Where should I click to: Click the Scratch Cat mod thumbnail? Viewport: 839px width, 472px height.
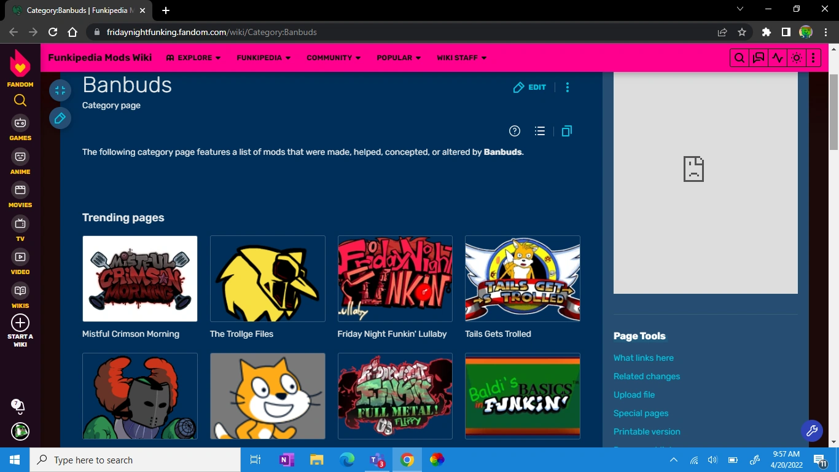pos(267,396)
